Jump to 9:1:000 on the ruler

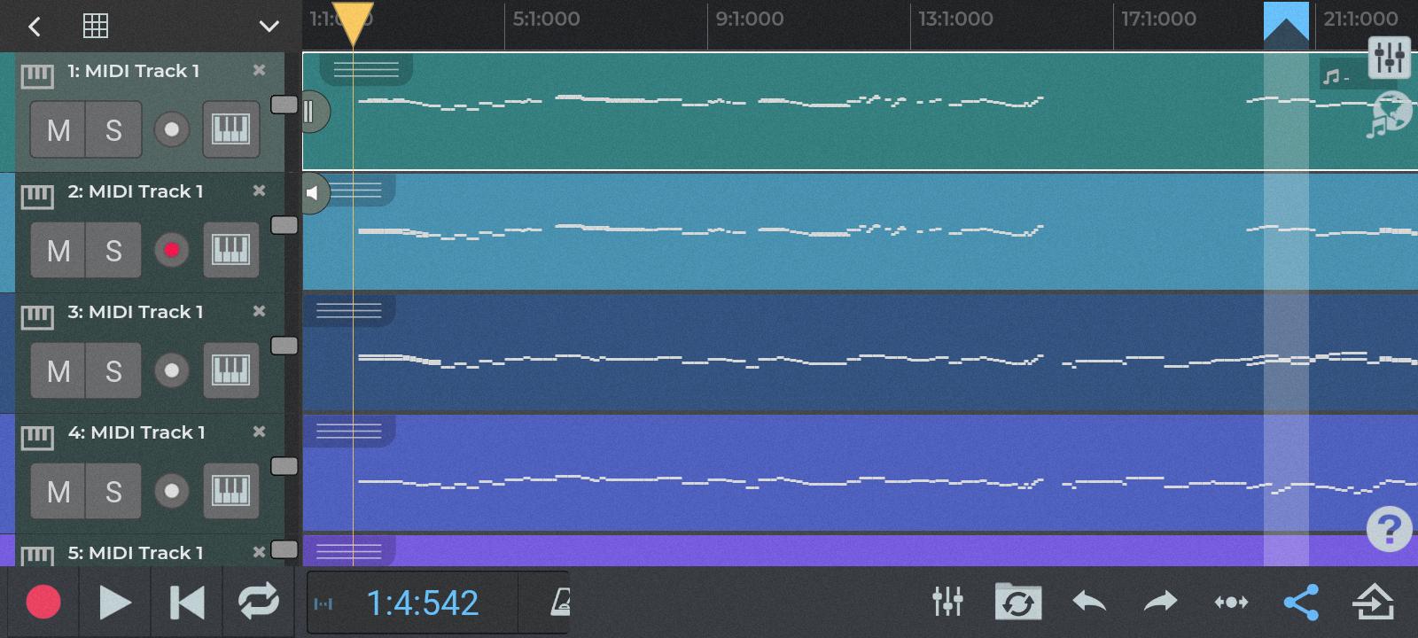(x=749, y=19)
